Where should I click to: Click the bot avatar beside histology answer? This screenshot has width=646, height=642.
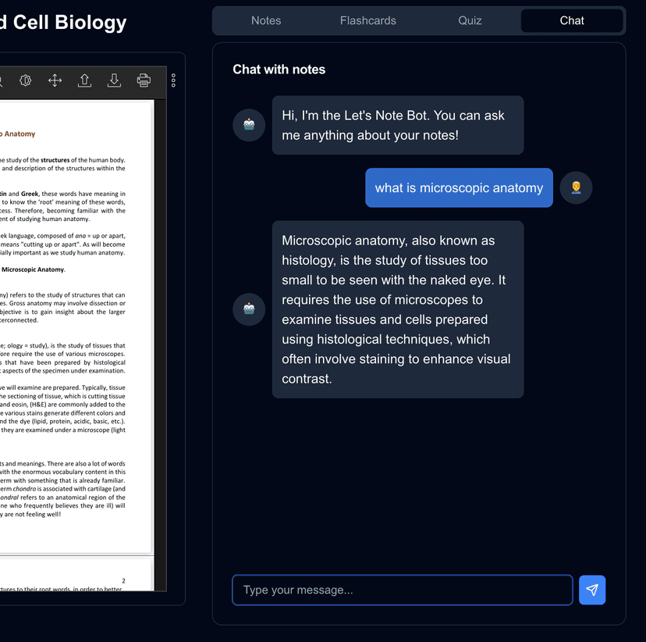click(249, 309)
